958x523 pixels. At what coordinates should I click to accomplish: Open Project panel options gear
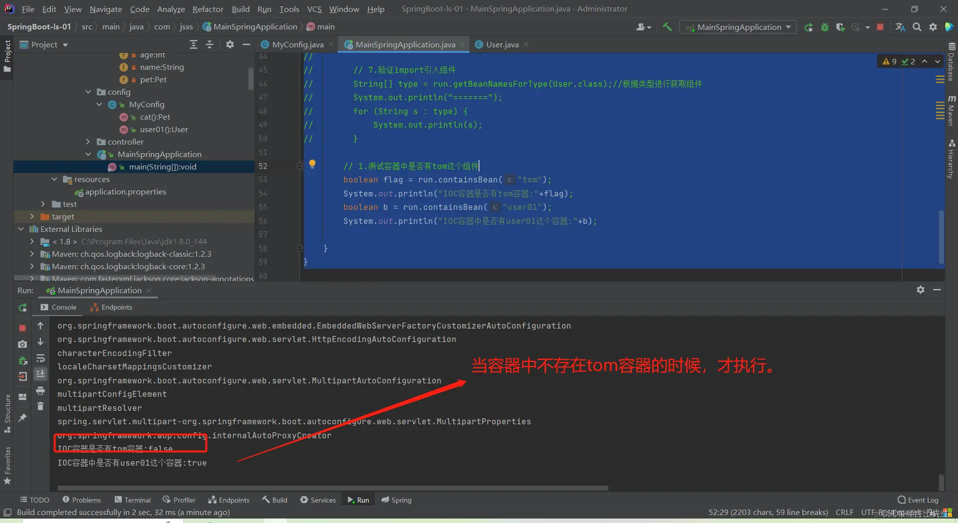click(x=230, y=44)
